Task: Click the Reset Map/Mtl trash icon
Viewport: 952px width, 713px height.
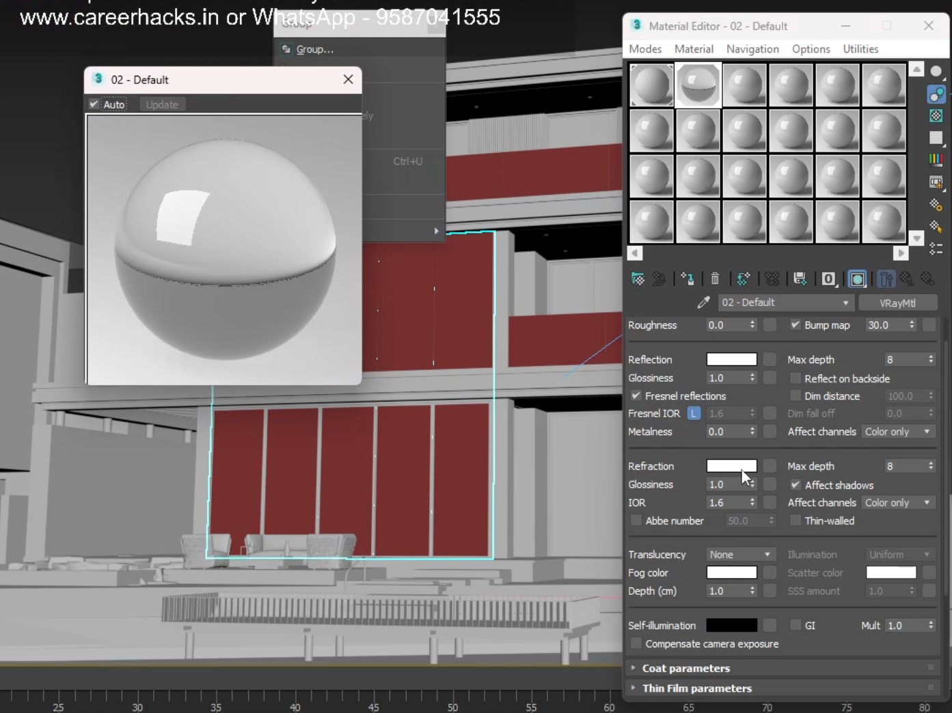Action: (715, 279)
